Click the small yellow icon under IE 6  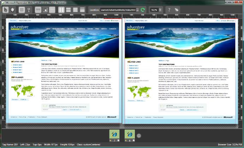(x=126, y=141)
